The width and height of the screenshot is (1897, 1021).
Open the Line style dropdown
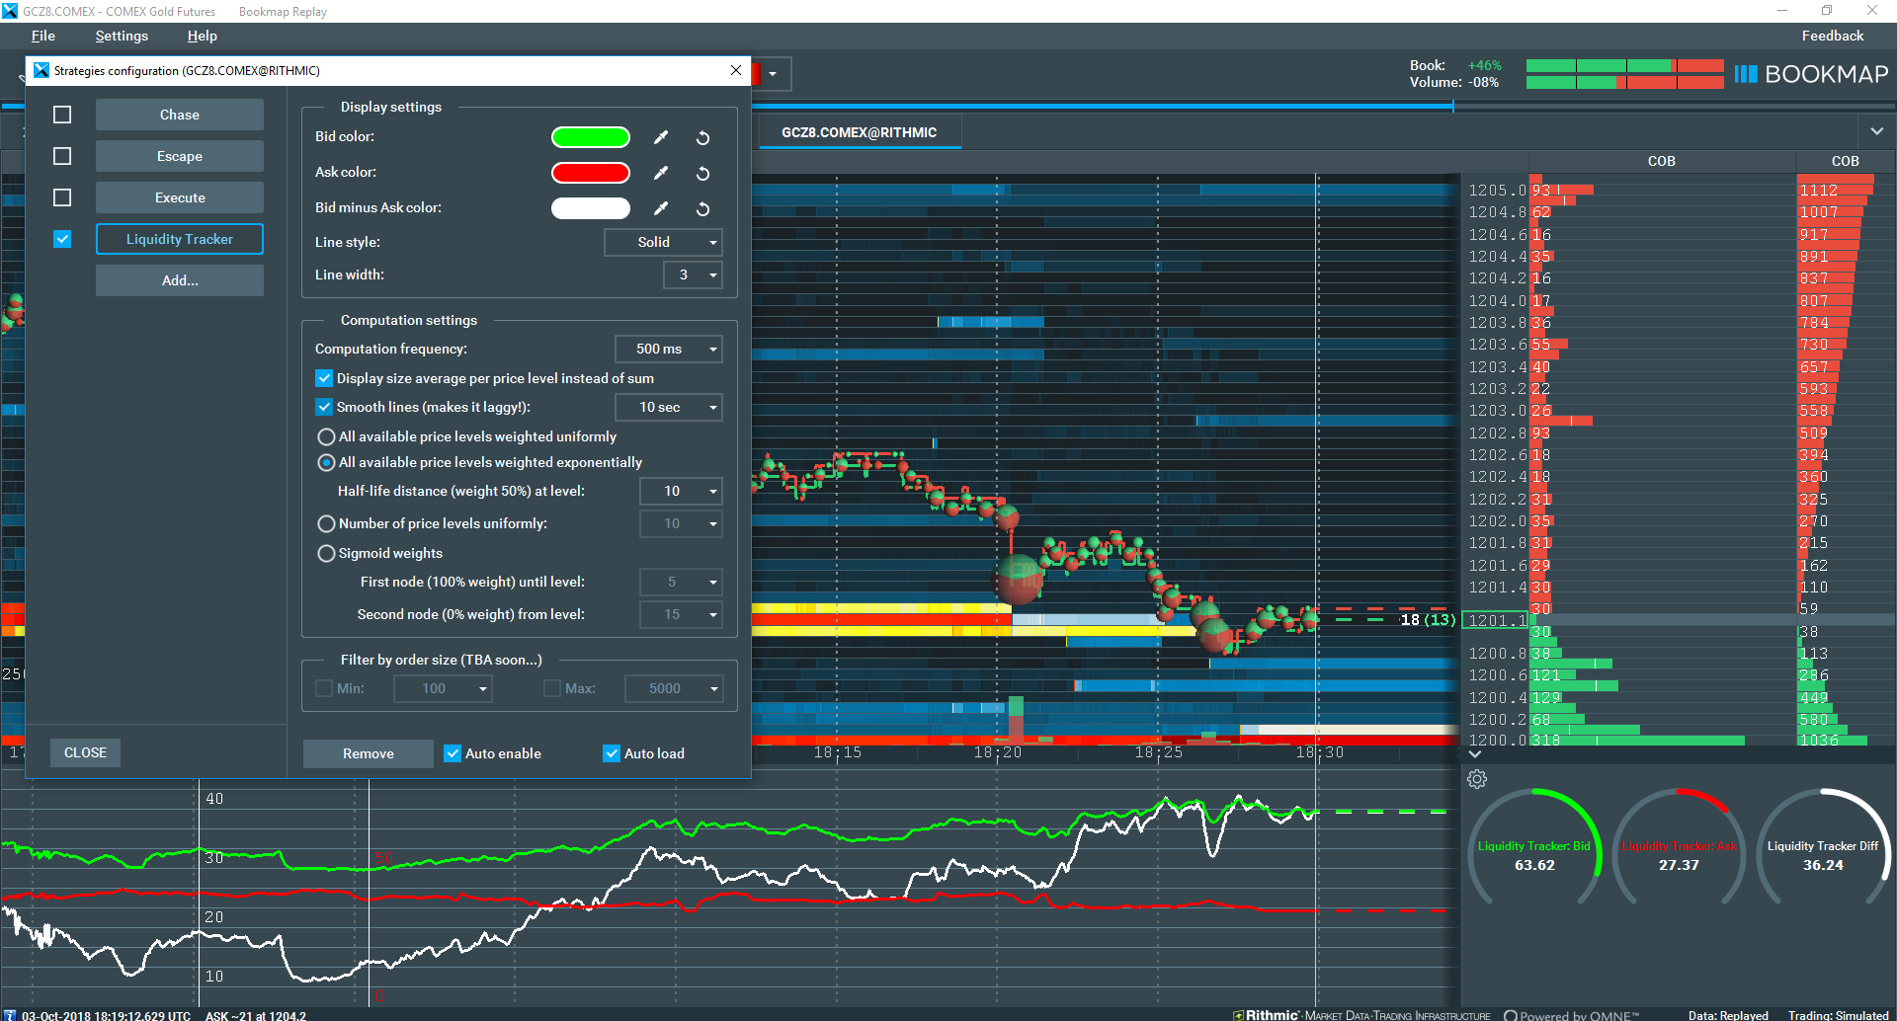pos(663,242)
